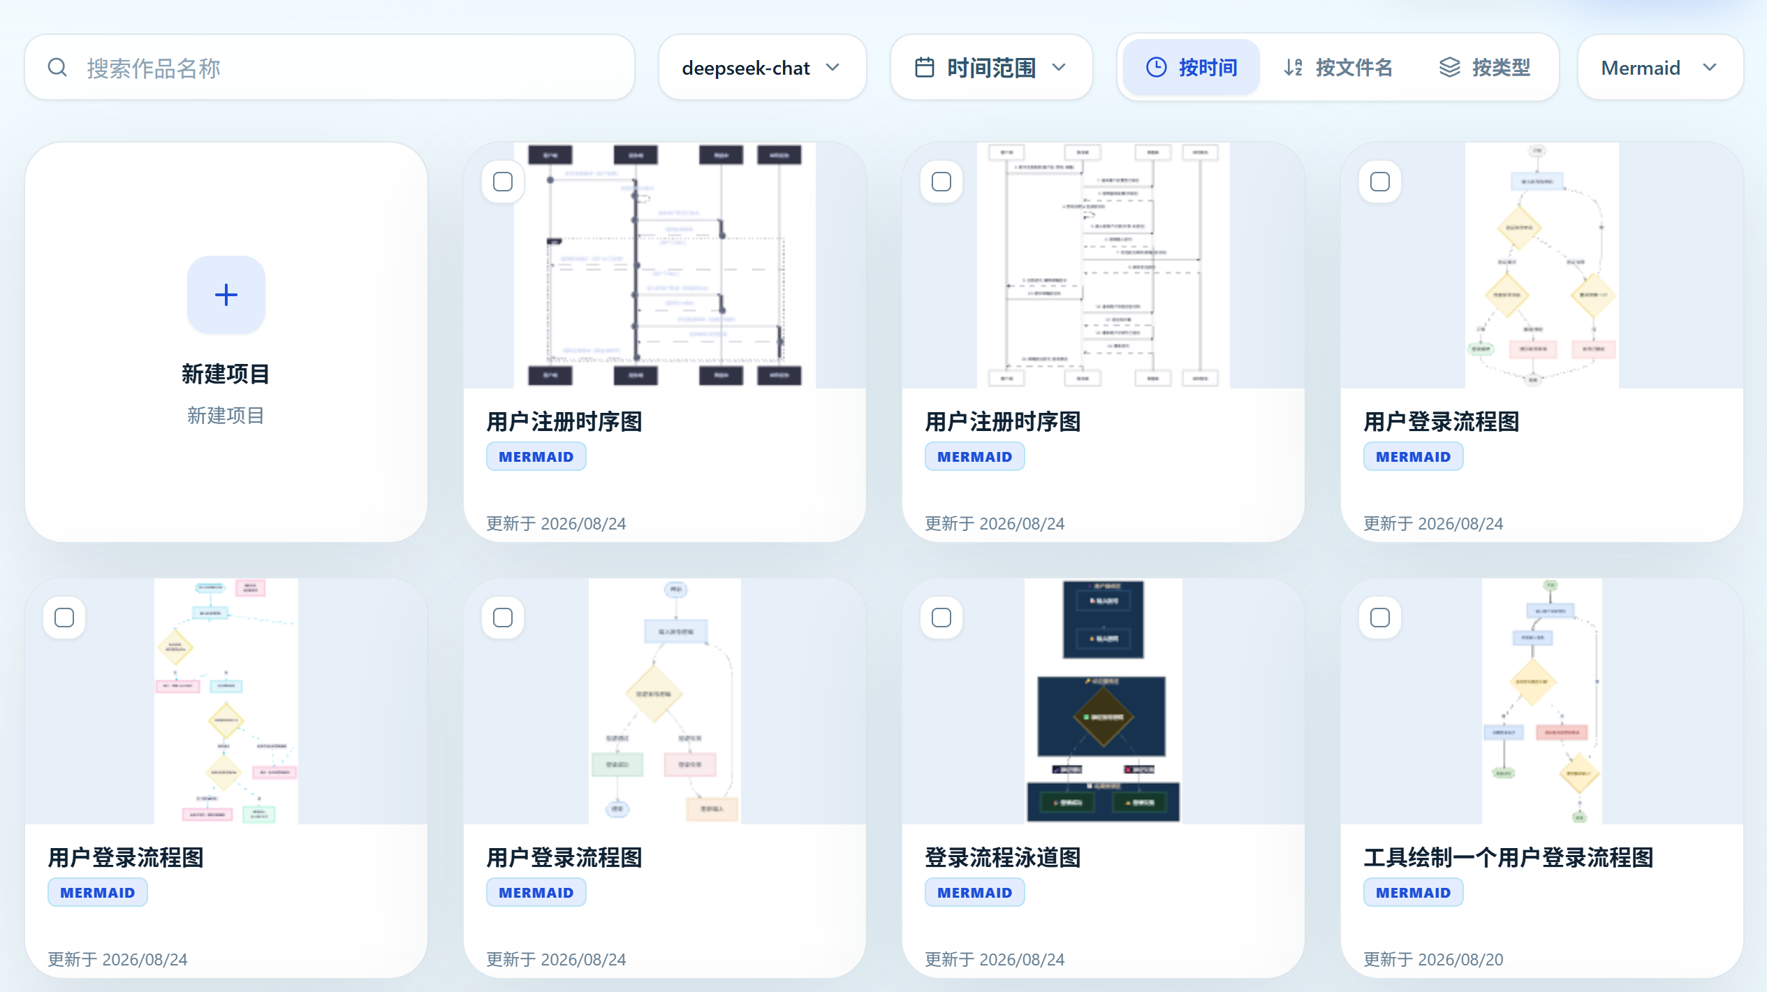
Task: Click the layers icon for type sort
Action: coord(1449,67)
